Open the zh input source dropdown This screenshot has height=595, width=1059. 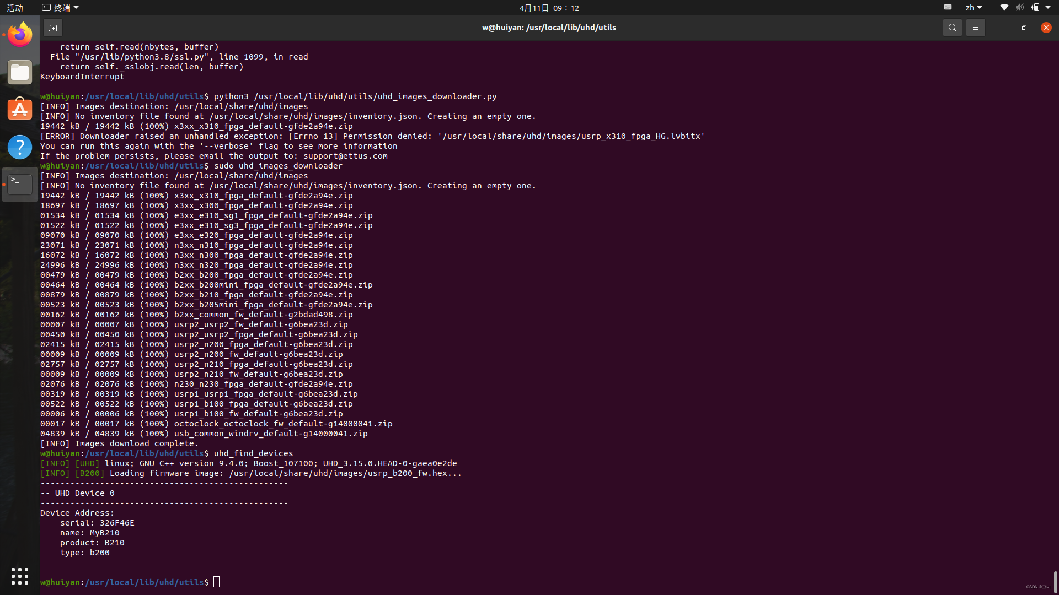click(x=973, y=7)
